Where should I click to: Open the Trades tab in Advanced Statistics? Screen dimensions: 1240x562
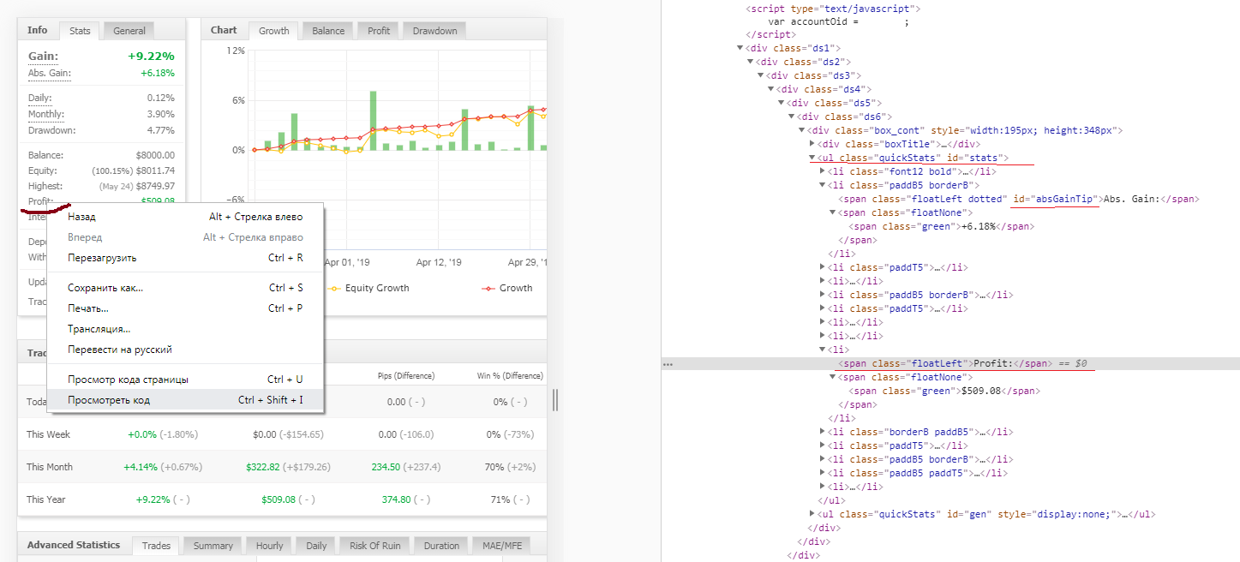[x=156, y=546]
